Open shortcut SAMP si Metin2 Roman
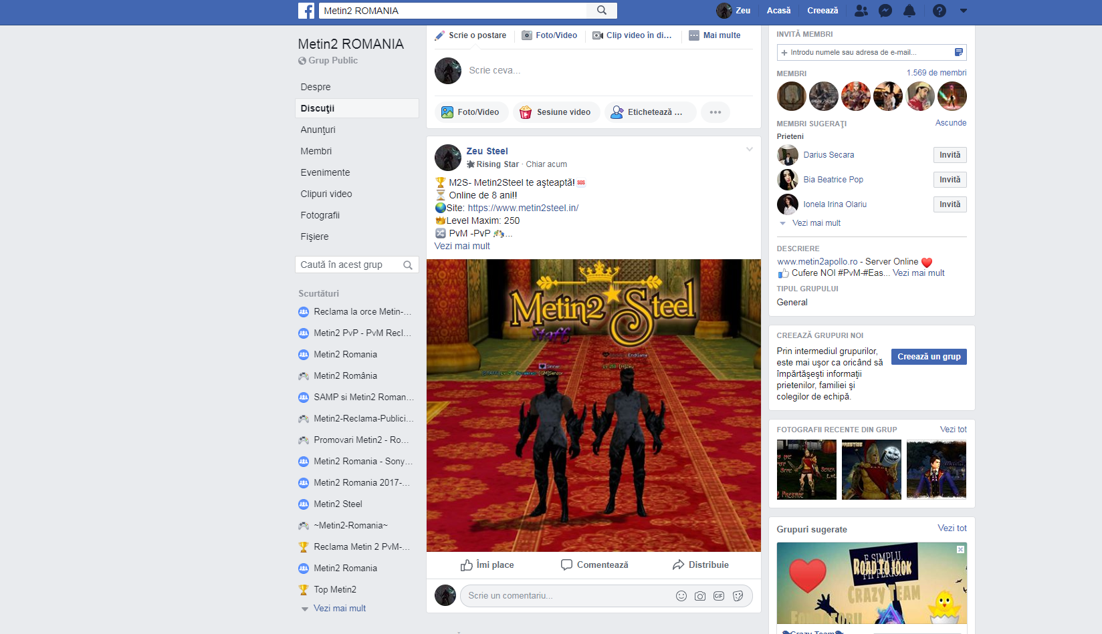The width and height of the screenshot is (1102, 634). click(356, 398)
